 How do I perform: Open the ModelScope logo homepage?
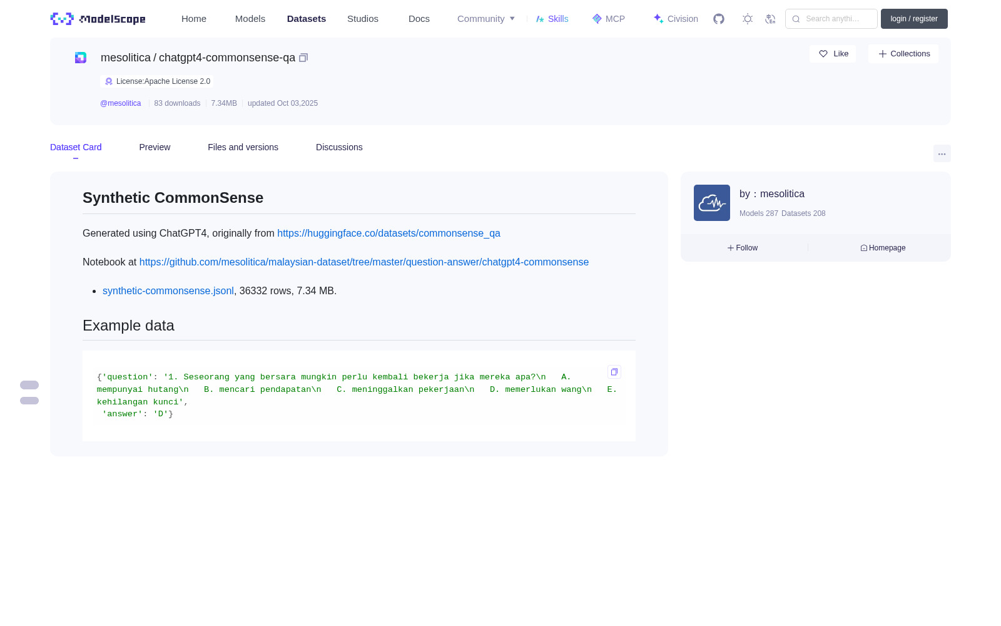98,19
